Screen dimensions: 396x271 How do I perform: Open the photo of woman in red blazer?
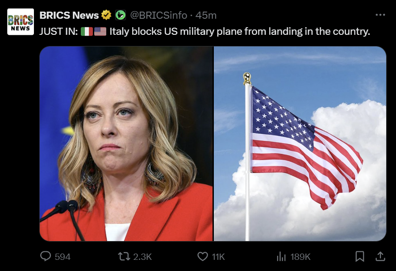[126, 144]
